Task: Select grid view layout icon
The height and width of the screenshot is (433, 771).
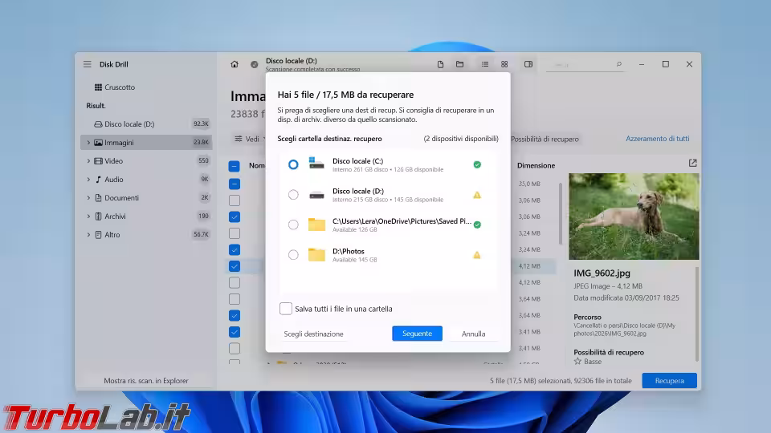Action: pos(504,64)
